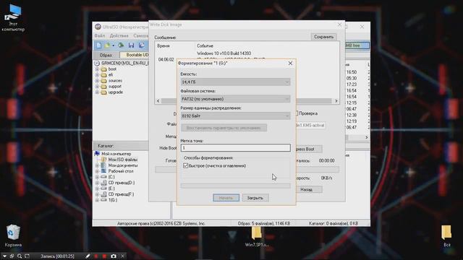Expand the upgrade folder node

97,92
